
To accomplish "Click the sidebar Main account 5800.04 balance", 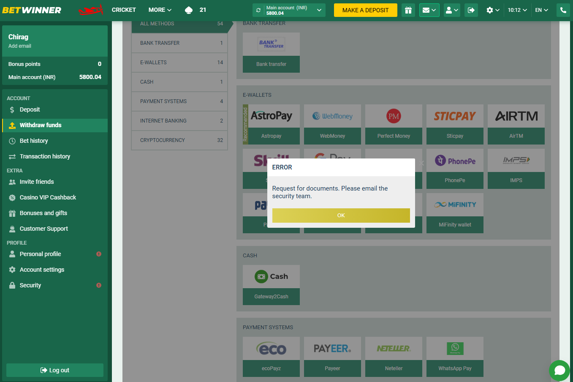I will tap(55, 77).
